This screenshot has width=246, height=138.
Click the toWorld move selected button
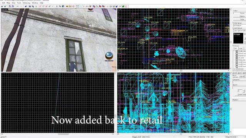pyautogui.click(x=242, y=76)
